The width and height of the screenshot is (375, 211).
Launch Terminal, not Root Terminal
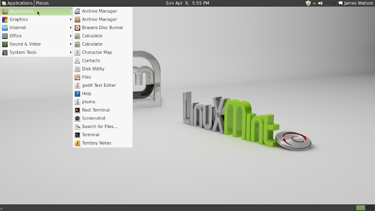[x=103, y=135]
